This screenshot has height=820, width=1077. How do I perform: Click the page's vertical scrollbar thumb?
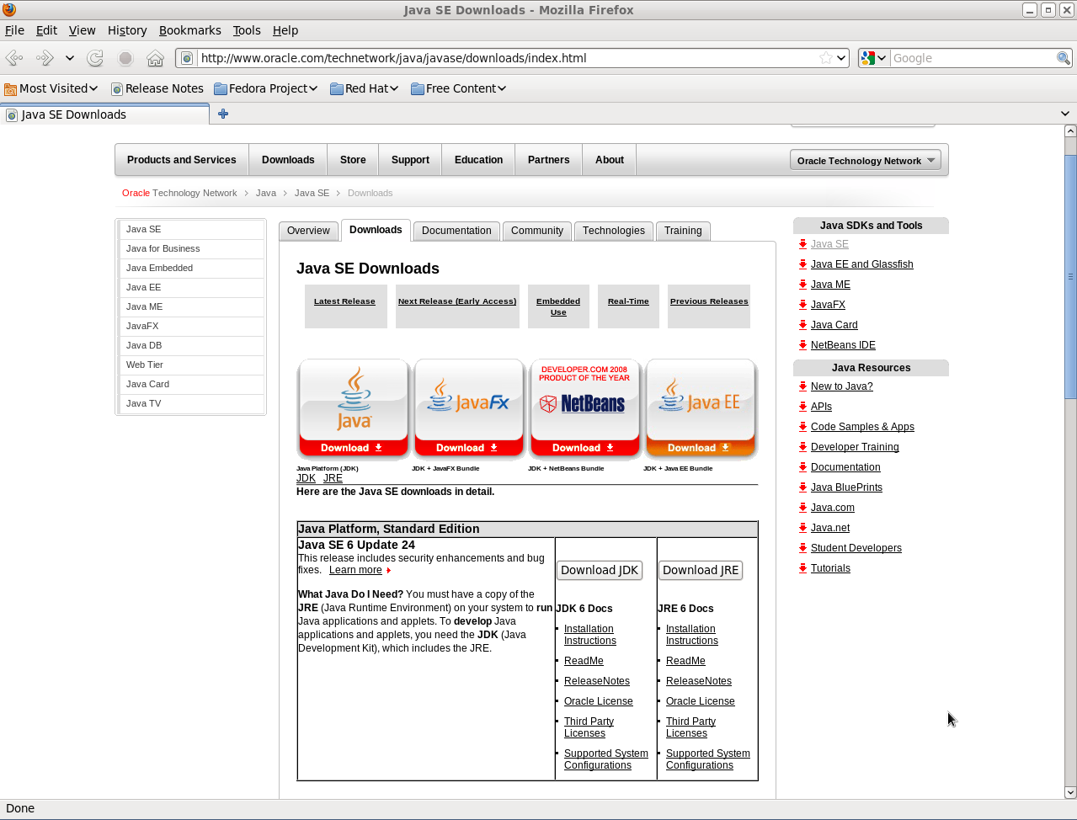coord(1070,276)
